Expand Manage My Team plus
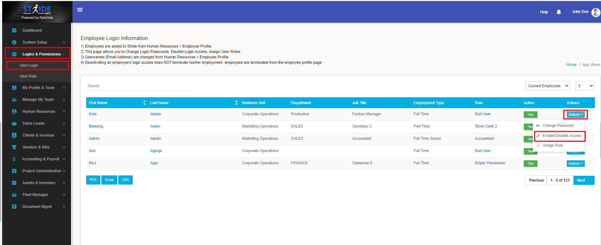Image resolution: width=601 pixels, height=245 pixels. (64, 100)
